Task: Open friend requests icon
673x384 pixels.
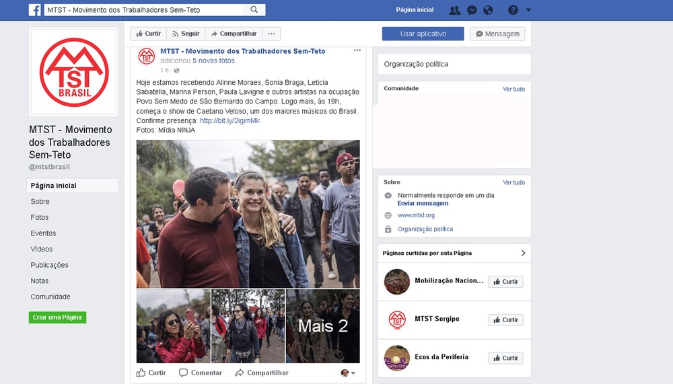Action: coord(455,10)
